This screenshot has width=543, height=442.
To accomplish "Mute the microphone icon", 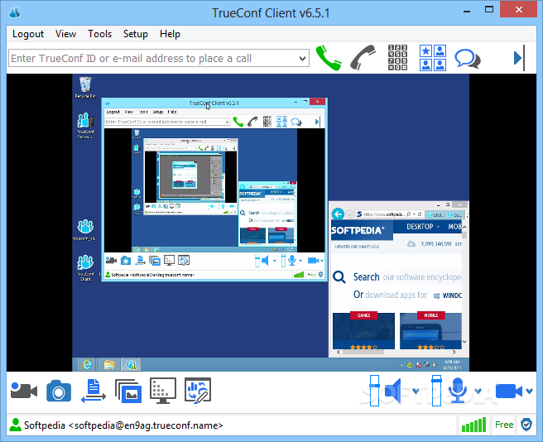I will (x=458, y=391).
